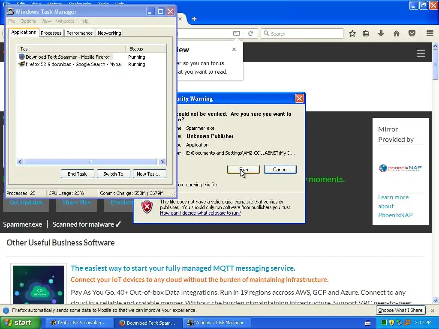
Task: Open the webpage's hamburger navigation menu
Action: coord(421,53)
